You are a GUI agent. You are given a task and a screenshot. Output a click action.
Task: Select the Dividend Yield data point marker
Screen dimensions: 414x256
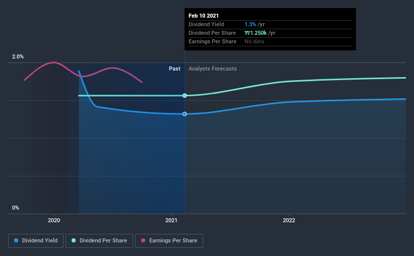point(185,114)
